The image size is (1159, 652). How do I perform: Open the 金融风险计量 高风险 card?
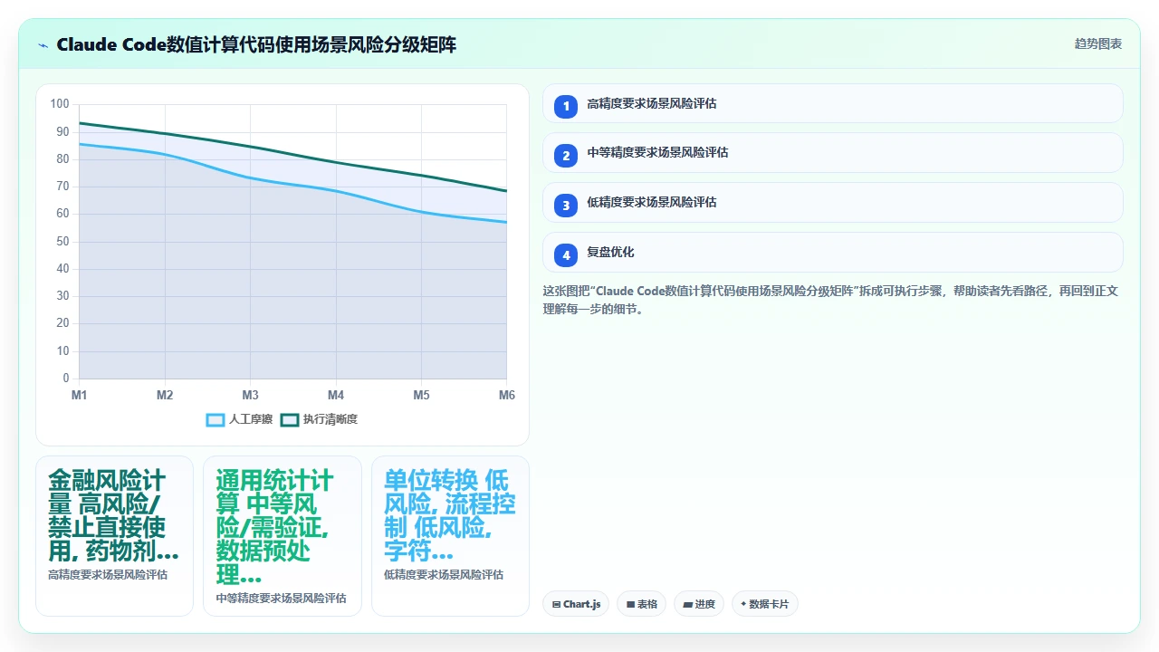114,536
